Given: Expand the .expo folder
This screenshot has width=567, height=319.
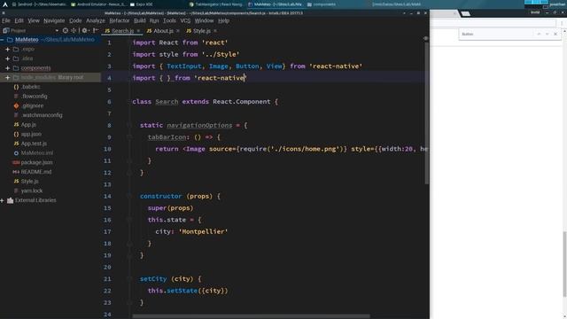Looking at the screenshot, I should 8,50.
